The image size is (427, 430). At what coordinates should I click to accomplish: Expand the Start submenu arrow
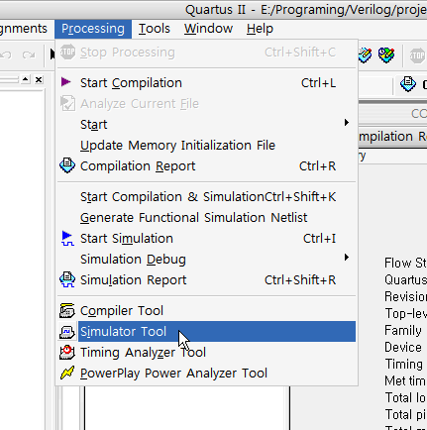(x=346, y=123)
